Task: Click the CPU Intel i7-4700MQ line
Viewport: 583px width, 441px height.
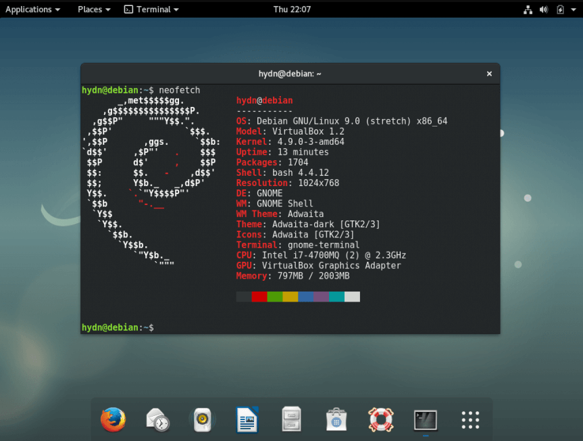Action: point(321,255)
